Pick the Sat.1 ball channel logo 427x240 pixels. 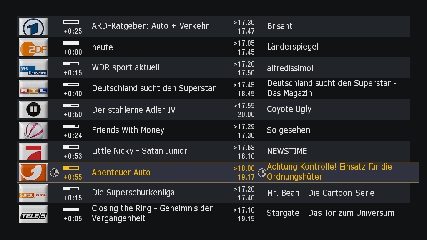(33, 130)
